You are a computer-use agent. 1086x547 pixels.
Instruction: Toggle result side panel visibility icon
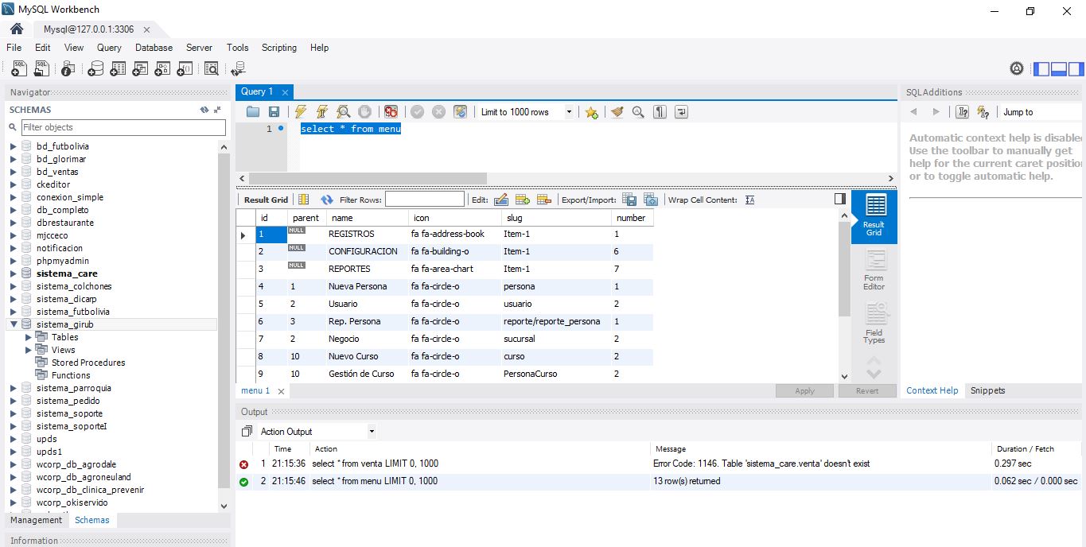point(840,199)
